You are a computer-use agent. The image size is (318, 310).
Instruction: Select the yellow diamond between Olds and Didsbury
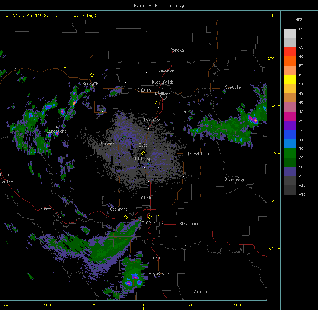coord(143,154)
